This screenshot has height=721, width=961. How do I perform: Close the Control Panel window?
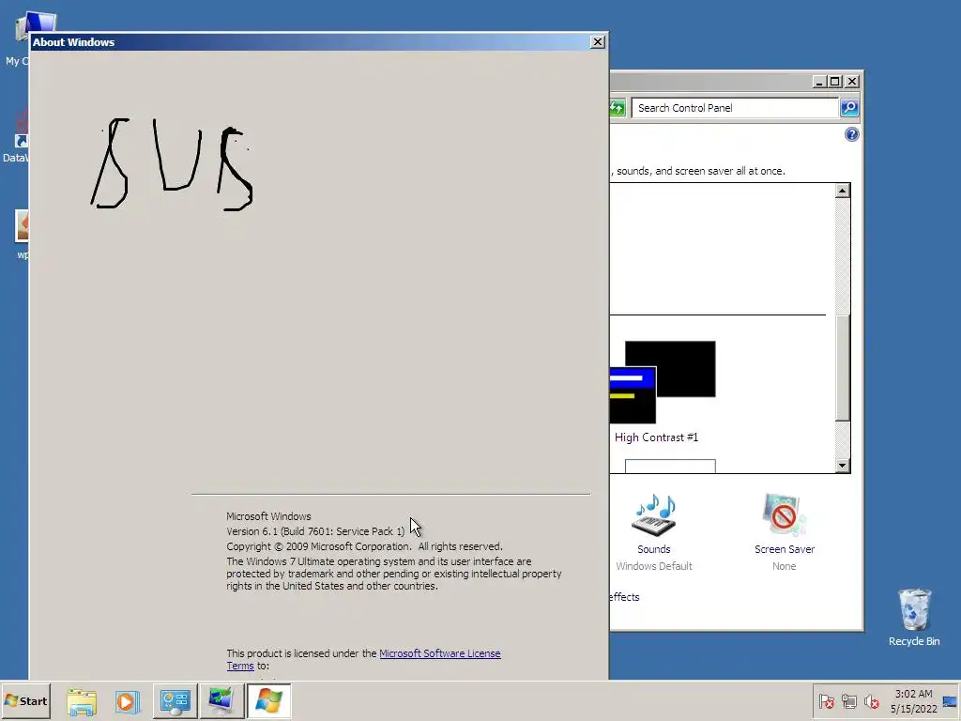852,81
